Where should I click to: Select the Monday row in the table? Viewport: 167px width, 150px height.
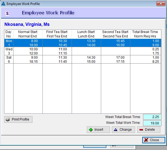coord(83,42)
